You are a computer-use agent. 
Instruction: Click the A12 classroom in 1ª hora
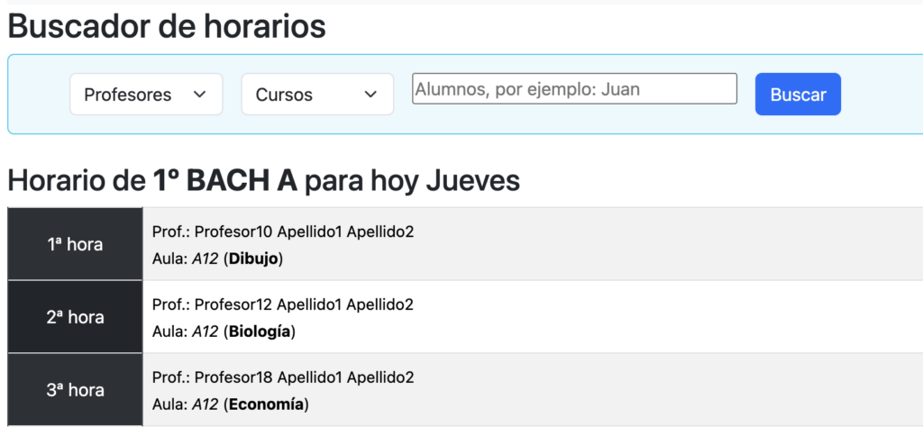coord(205,259)
